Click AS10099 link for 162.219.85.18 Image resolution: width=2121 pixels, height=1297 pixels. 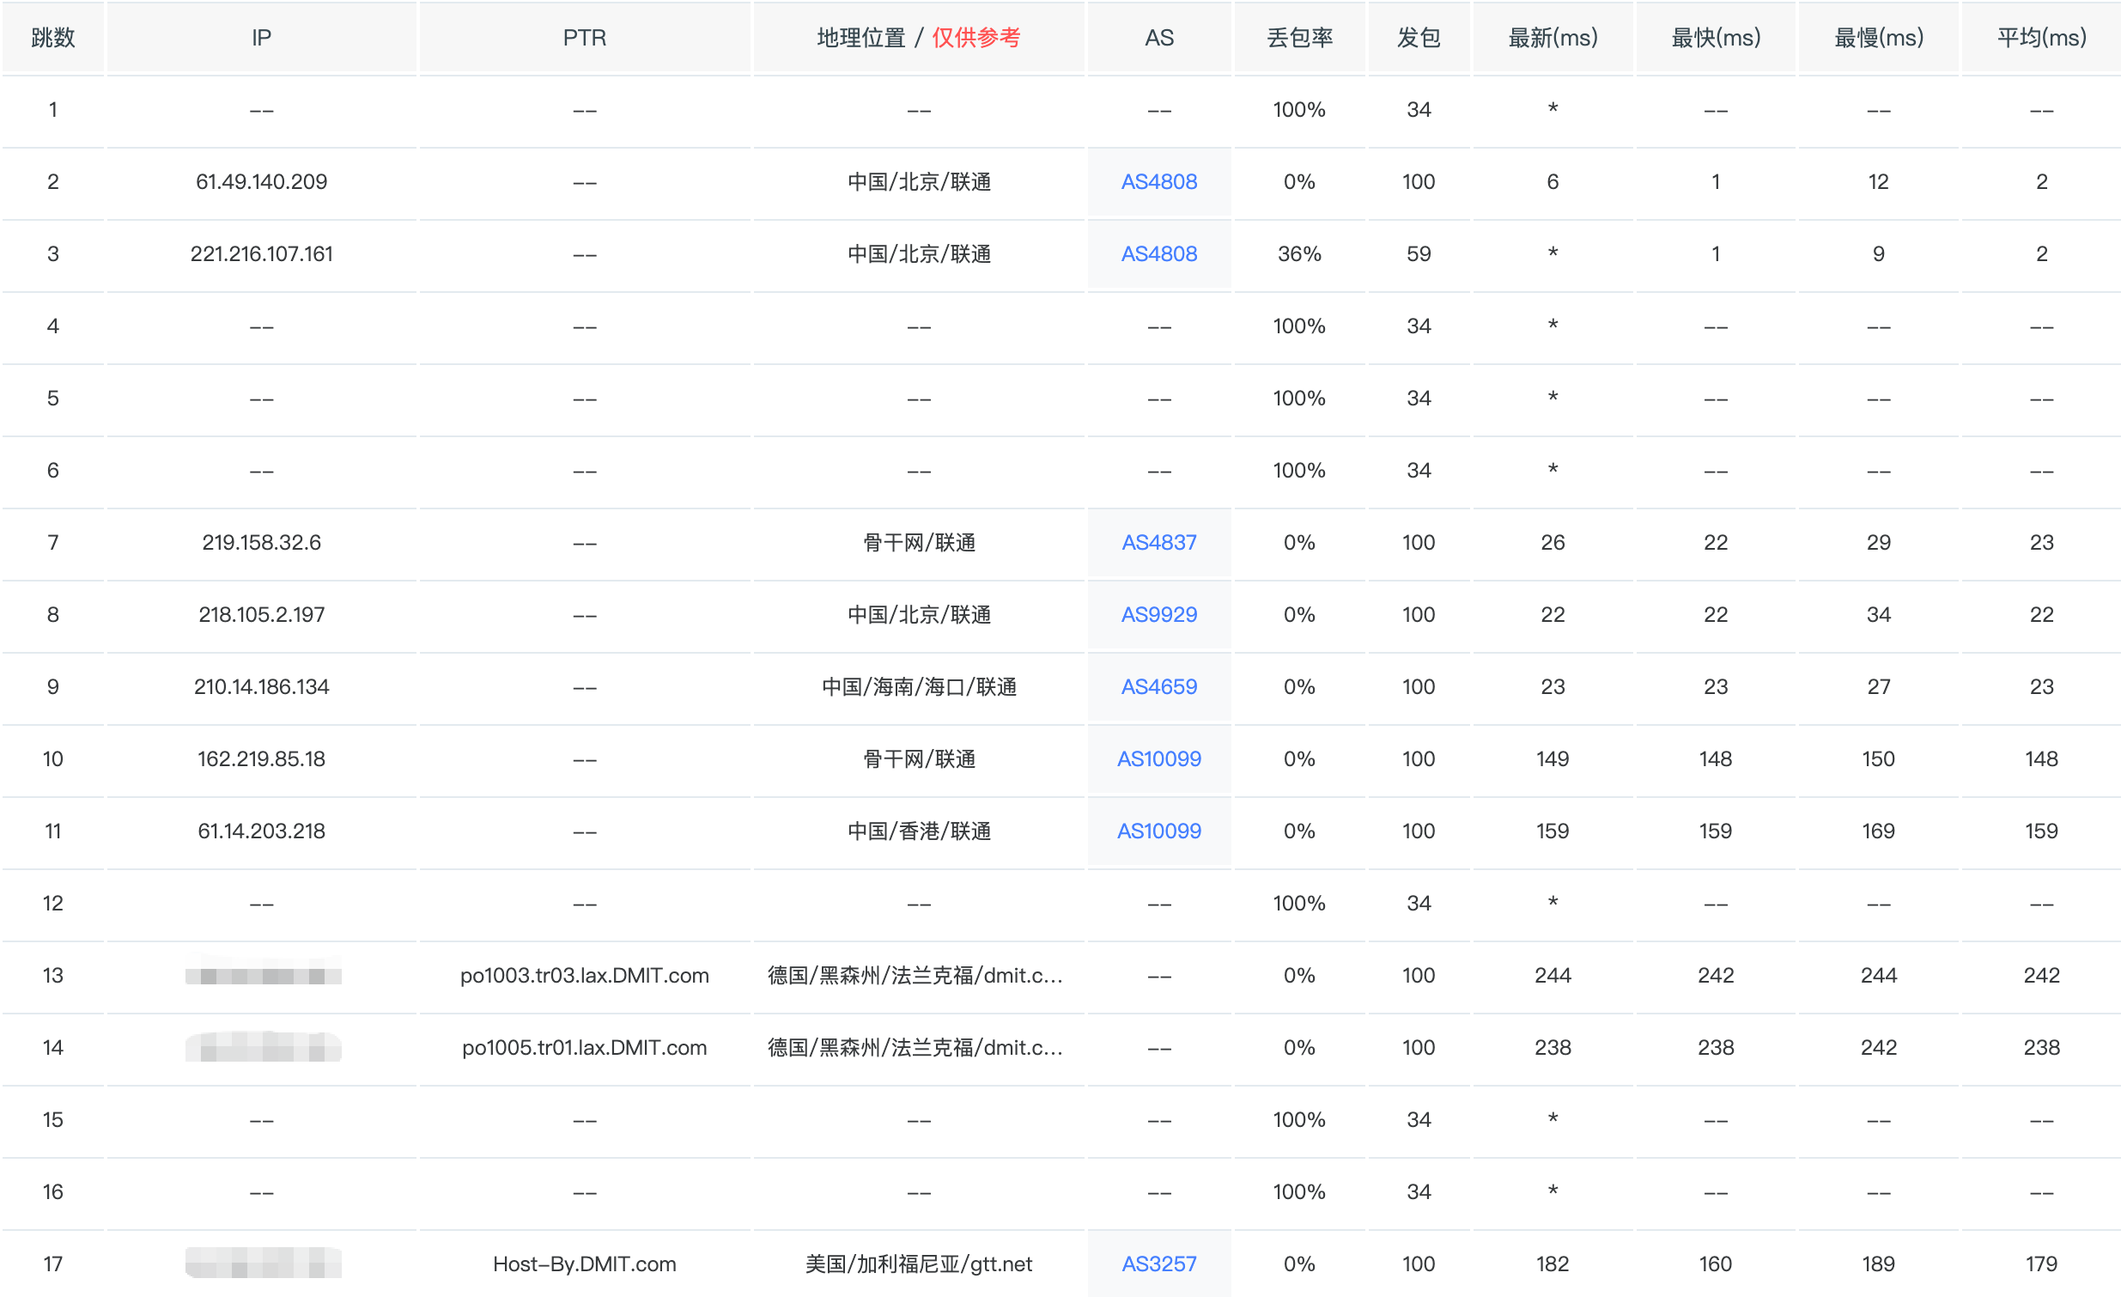tap(1158, 758)
